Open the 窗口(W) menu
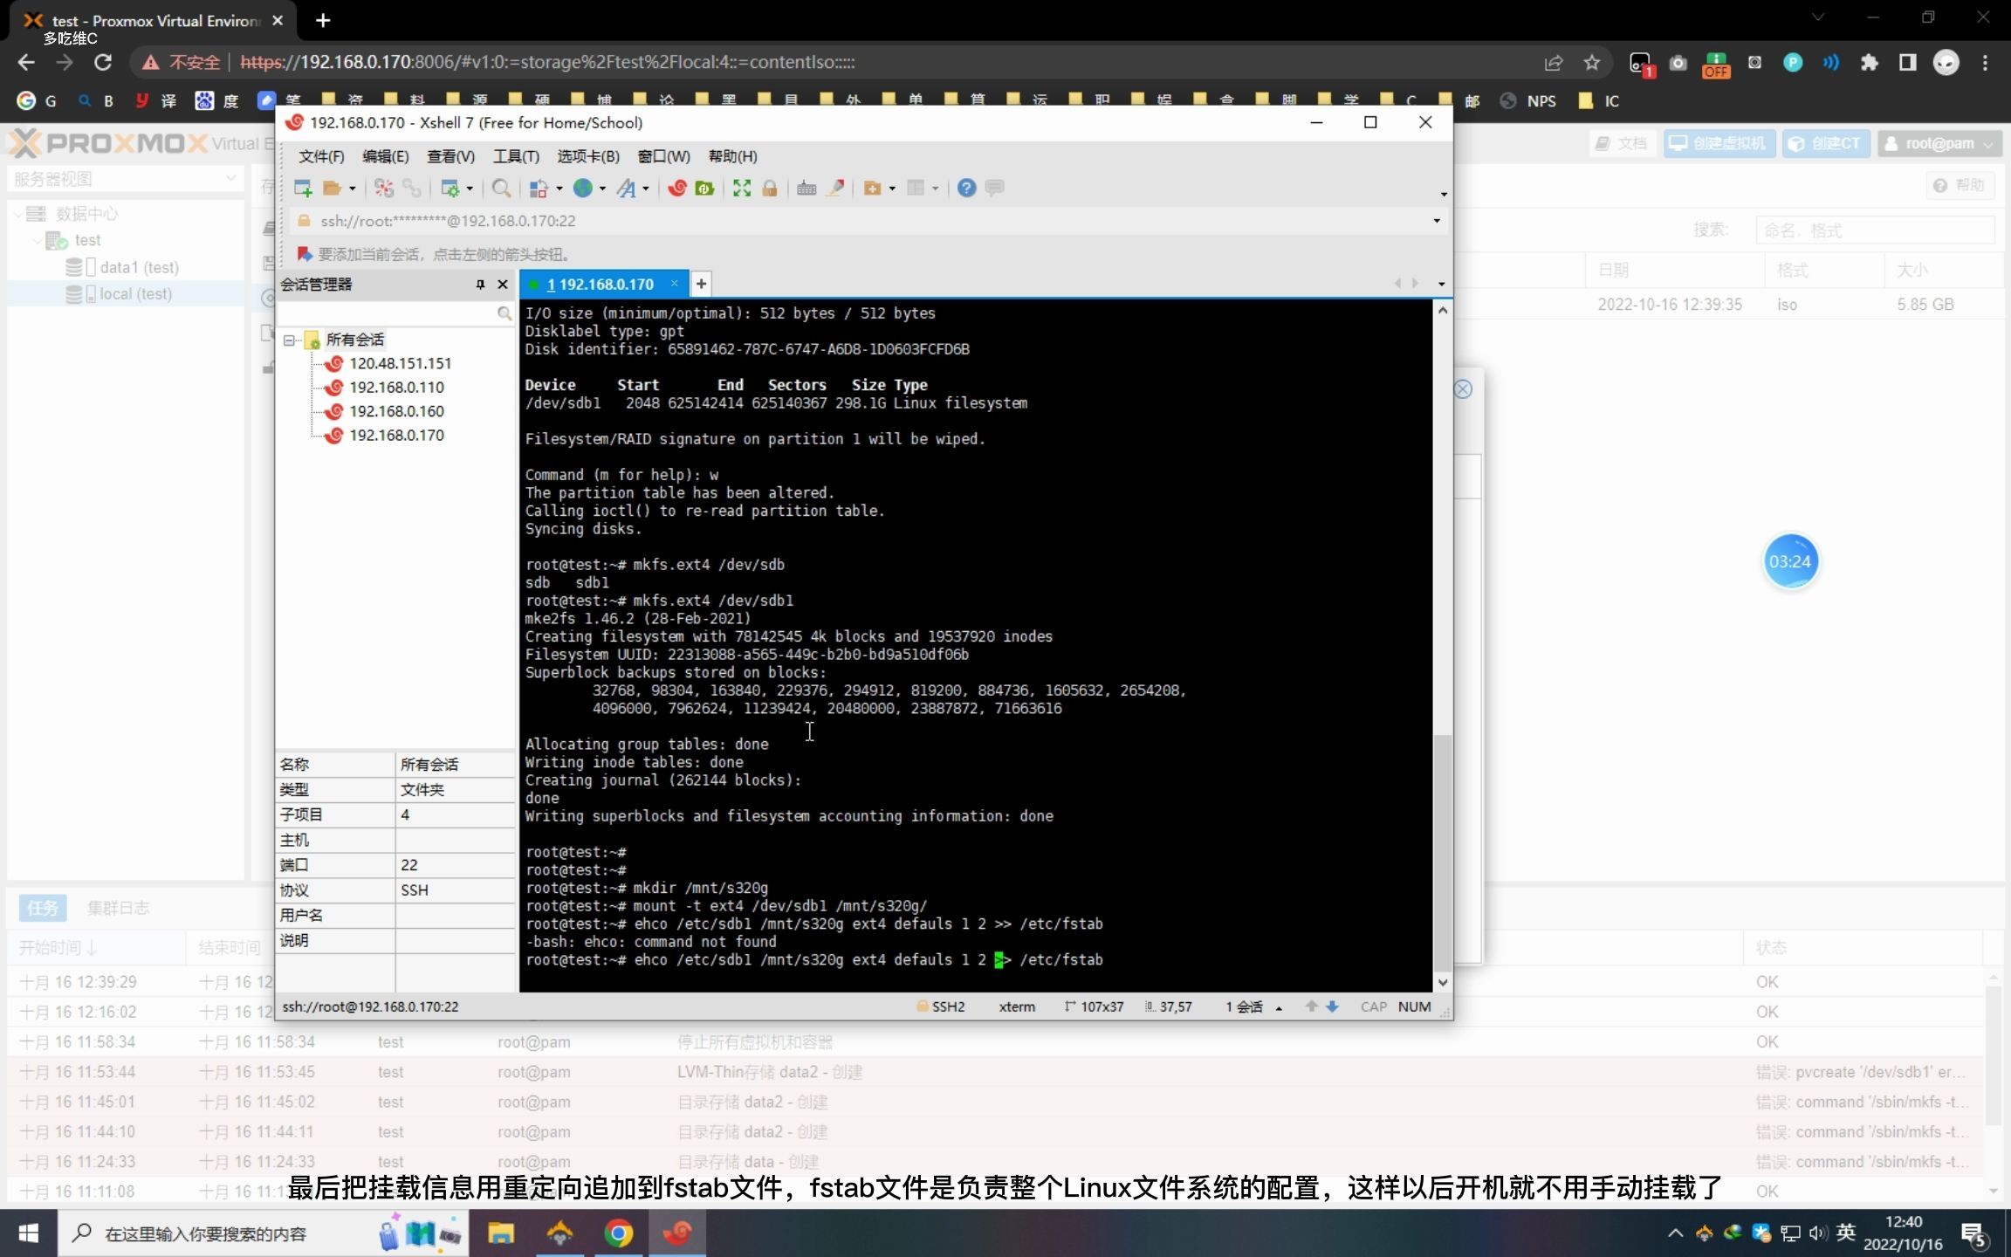The width and height of the screenshot is (2011, 1257). [x=664, y=156]
